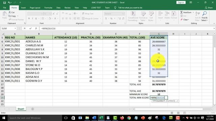Screen dimensions: 216x121
Task: Switch to the Formulas tab
Action: [x=48, y=8]
